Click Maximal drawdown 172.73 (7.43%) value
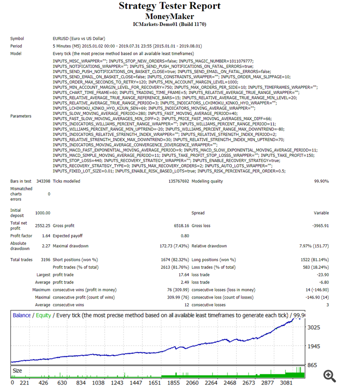The width and height of the screenshot is (342, 388). pyautogui.click(x=174, y=246)
